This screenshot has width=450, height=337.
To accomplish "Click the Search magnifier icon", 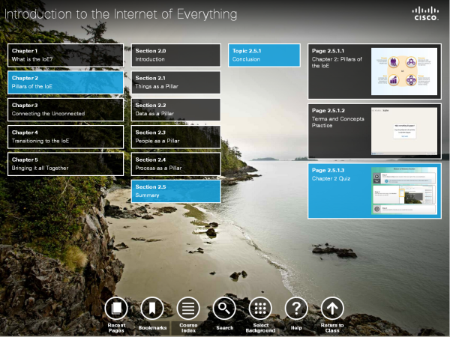I will 224,308.
